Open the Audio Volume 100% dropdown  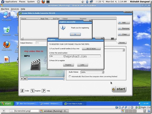[x=92, y=72]
